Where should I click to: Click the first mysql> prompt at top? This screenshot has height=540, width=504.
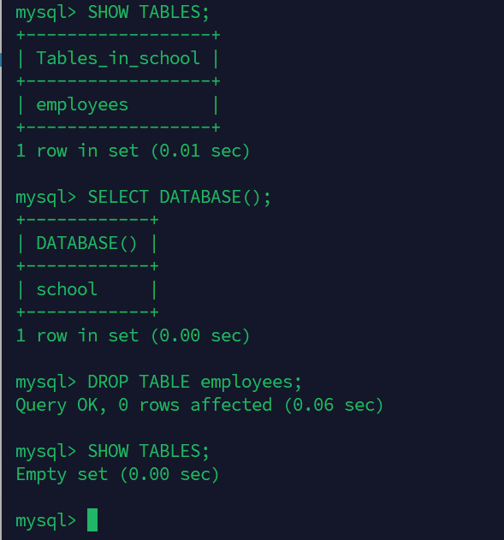coord(46,13)
